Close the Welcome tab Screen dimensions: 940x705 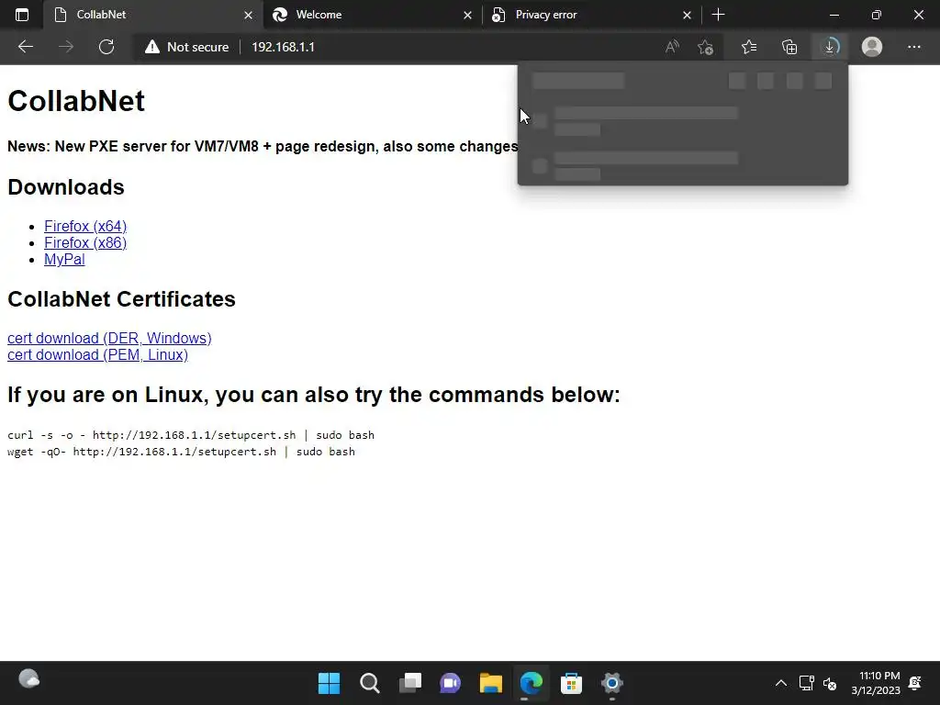point(467,15)
